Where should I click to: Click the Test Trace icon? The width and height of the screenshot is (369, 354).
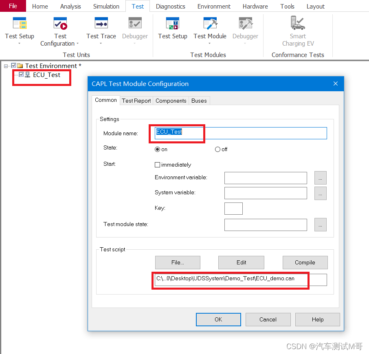pyautogui.click(x=101, y=23)
